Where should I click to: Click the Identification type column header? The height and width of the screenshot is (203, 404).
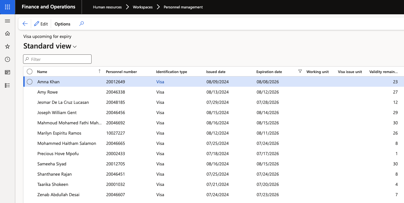(x=172, y=72)
